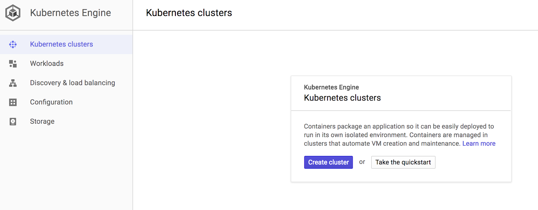Open the Storage menu label
Viewport: 538px width, 210px height.
[42, 121]
